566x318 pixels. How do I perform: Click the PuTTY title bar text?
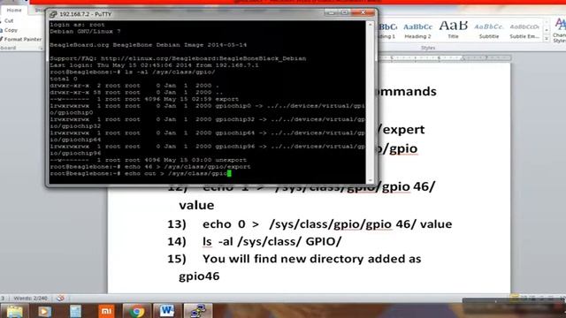pos(86,14)
